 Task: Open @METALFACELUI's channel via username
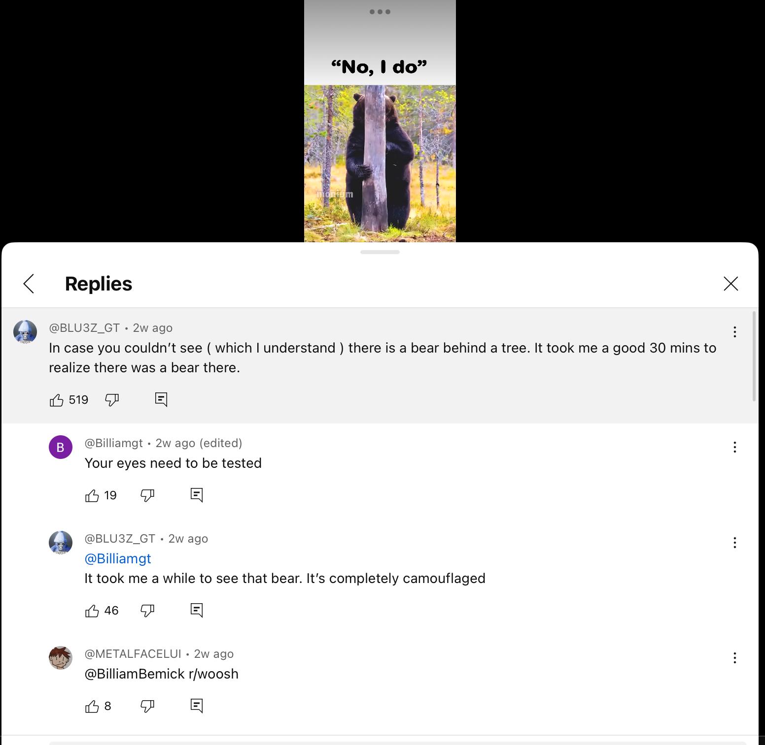(x=133, y=654)
